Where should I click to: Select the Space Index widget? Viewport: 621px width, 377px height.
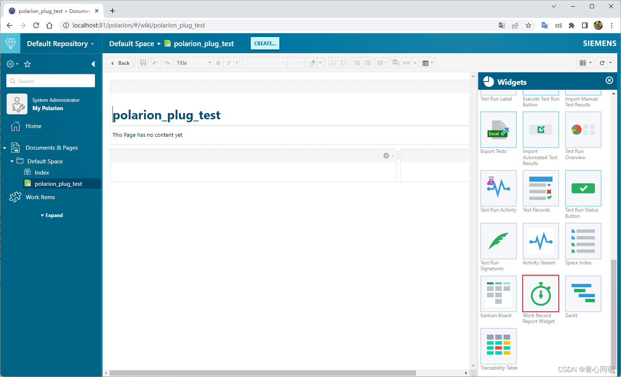(583, 241)
